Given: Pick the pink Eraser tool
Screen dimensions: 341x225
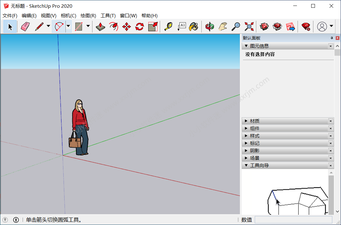Looking at the screenshot, I should (x=25, y=27).
